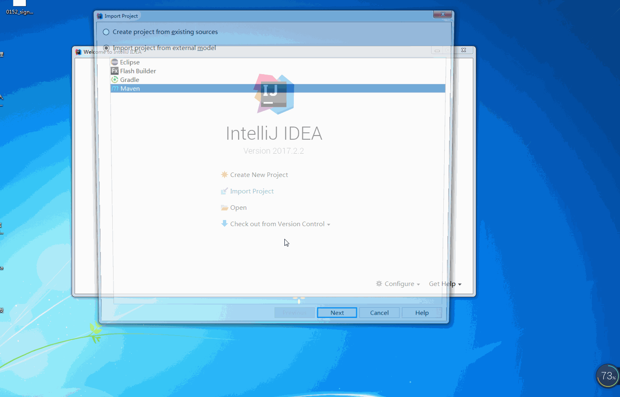Click the Open folder icon
The height and width of the screenshot is (397, 620).
(x=224, y=207)
